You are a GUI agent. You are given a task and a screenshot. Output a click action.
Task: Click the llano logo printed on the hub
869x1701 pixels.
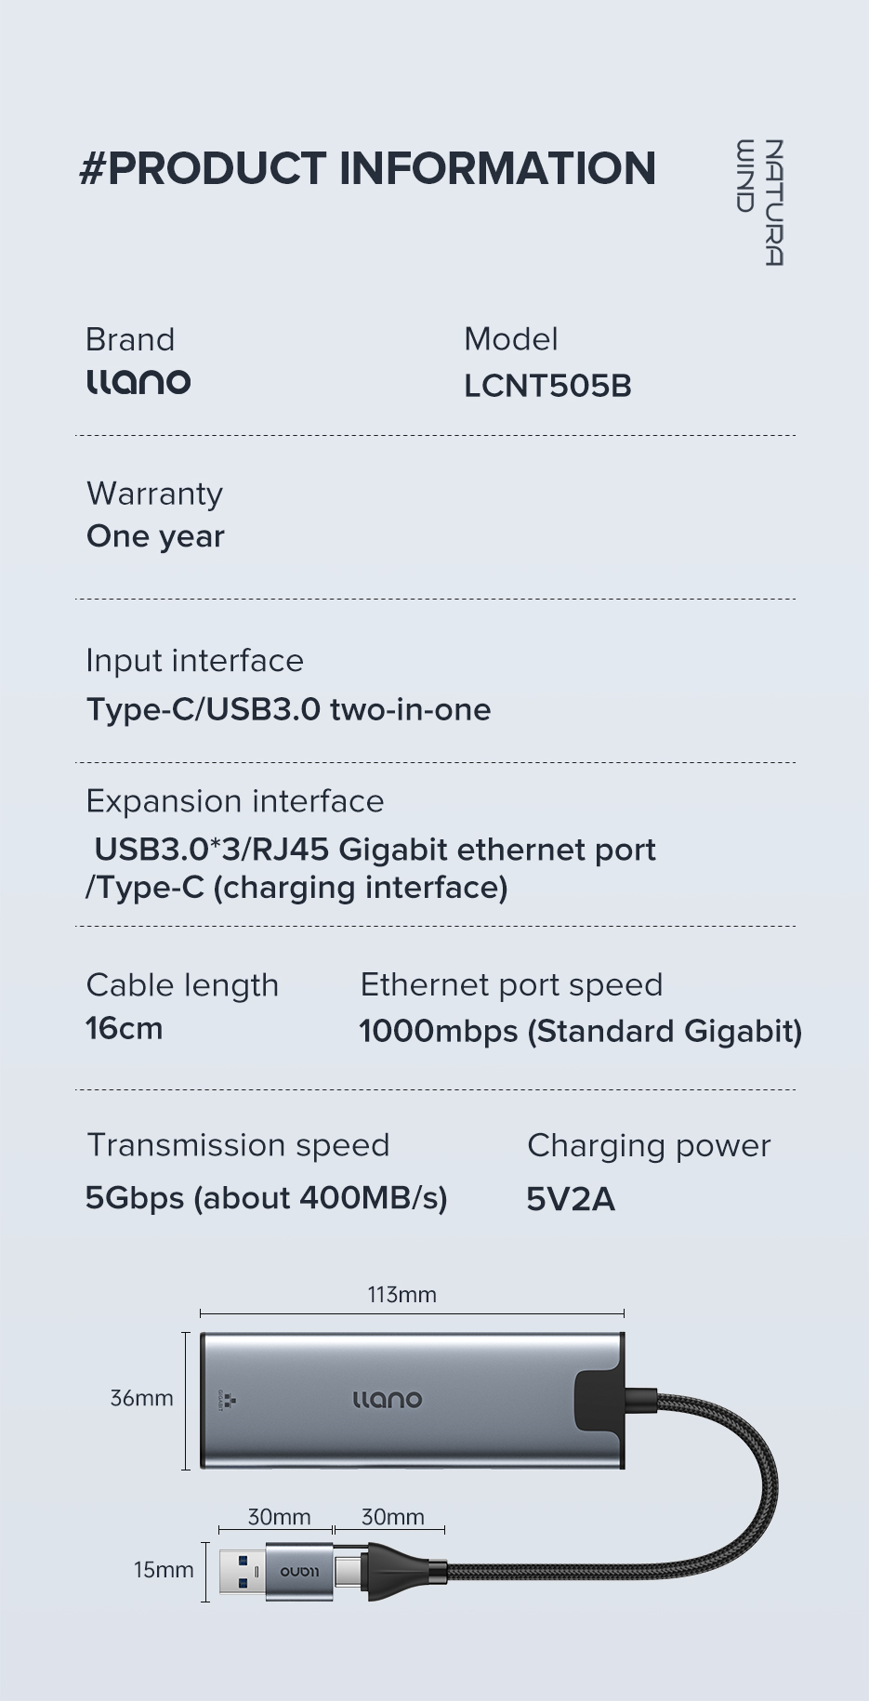point(388,1400)
